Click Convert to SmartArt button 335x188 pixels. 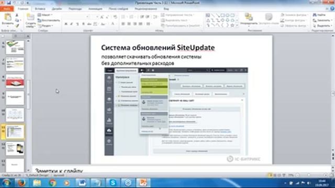point(182,26)
